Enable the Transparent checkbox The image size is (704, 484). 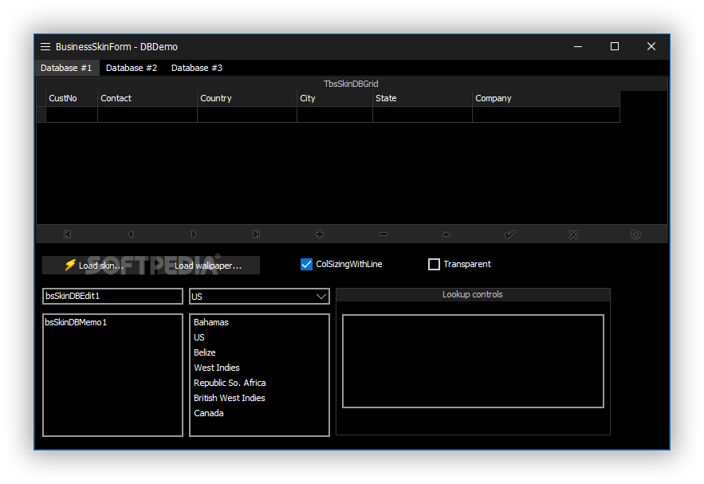[434, 264]
